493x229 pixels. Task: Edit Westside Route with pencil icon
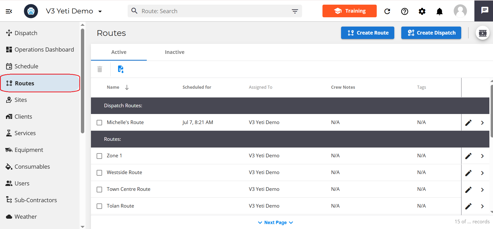468,173
